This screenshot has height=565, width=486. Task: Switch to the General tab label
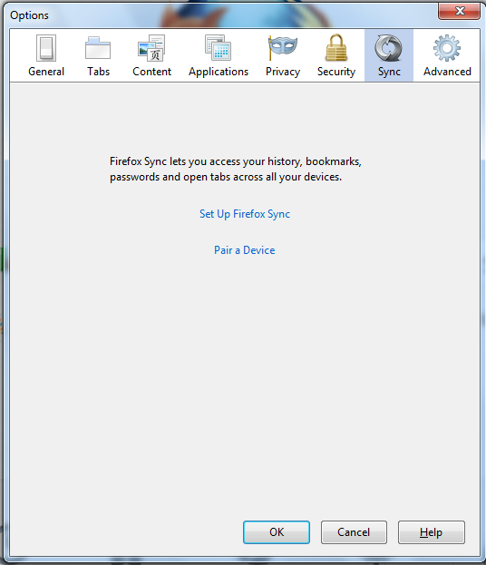point(46,72)
